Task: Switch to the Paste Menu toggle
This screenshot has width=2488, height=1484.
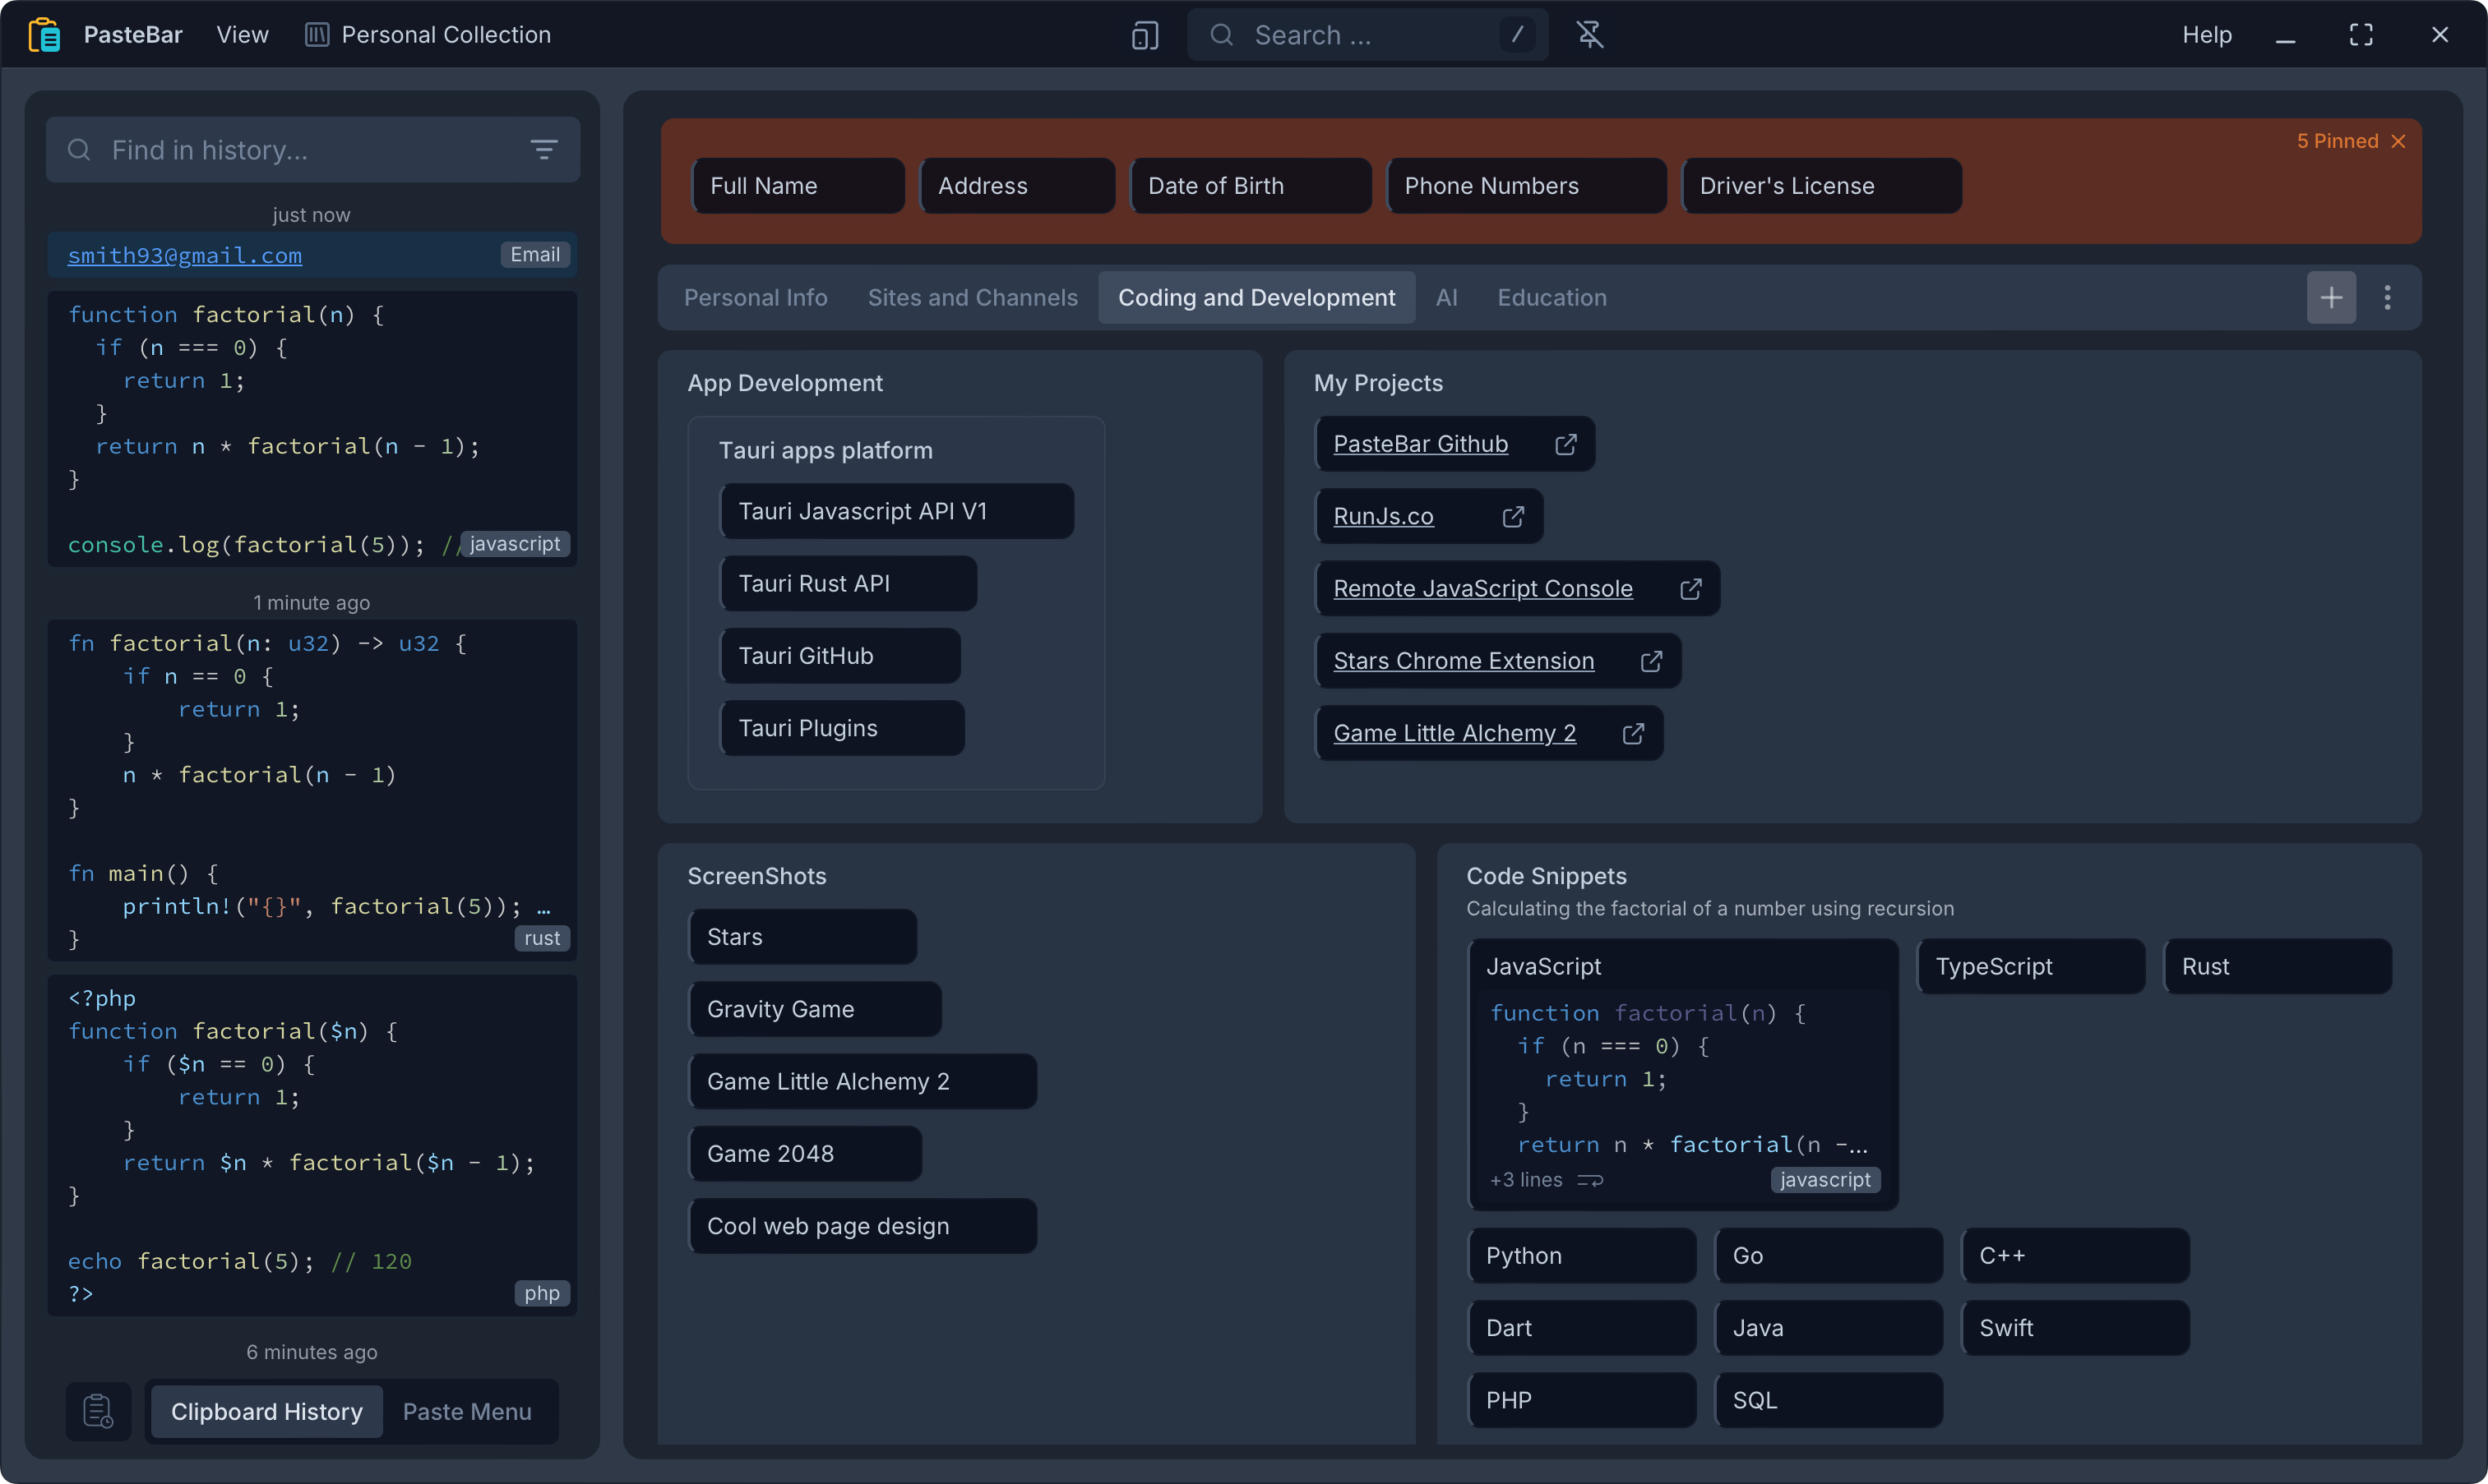Action: tap(467, 1411)
